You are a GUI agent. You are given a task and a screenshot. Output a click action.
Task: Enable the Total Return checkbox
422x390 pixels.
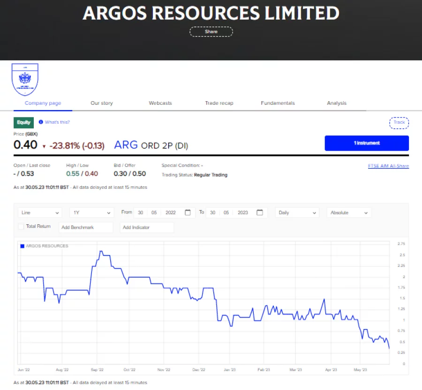pos(21,227)
